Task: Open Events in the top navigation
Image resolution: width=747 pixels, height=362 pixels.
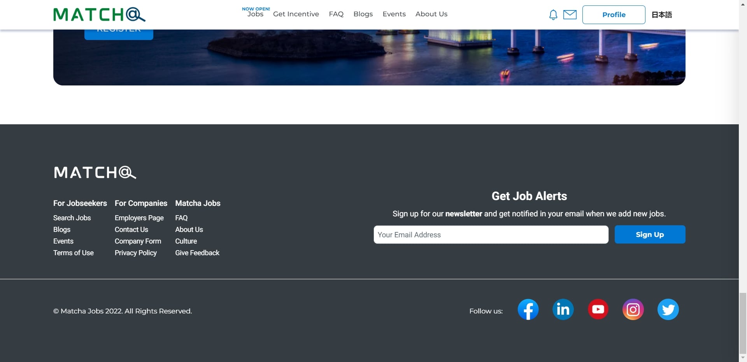Action: [x=394, y=14]
